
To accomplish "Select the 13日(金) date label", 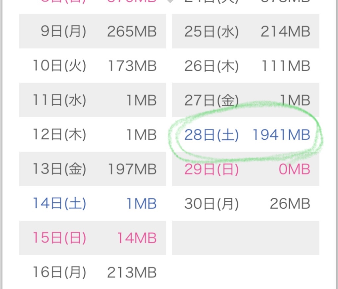I will click(x=59, y=169).
